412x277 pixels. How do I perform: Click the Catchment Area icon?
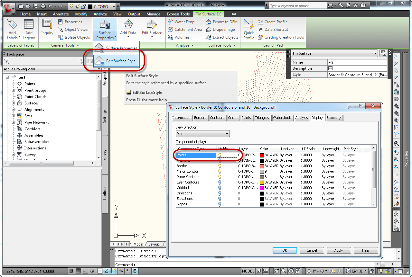170,30
